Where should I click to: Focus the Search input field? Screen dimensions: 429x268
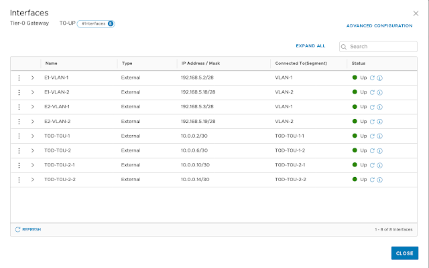pyautogui.click(x=381, y=47)
